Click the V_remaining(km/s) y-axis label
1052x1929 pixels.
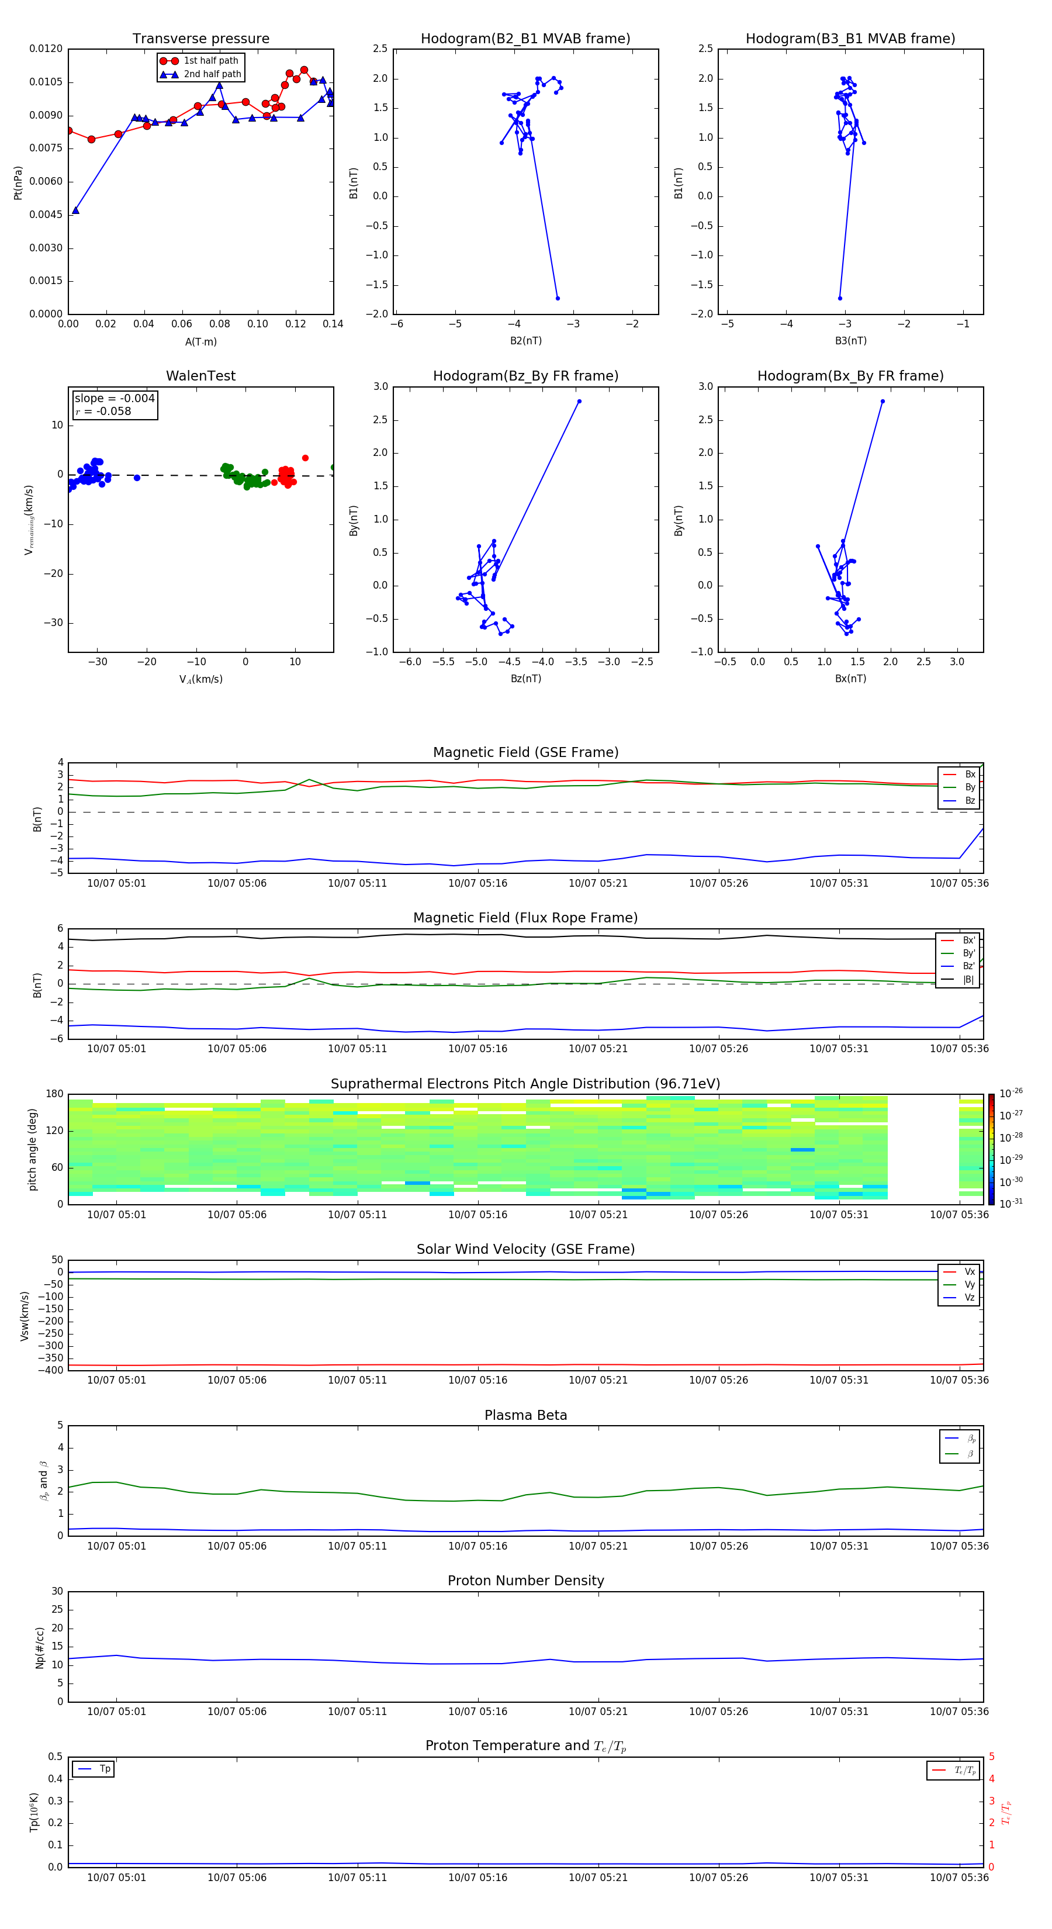29,520
